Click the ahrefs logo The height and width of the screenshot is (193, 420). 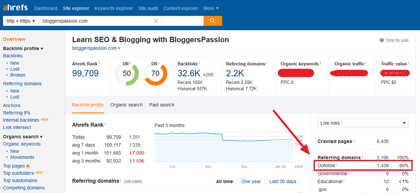tap(15, 7)
